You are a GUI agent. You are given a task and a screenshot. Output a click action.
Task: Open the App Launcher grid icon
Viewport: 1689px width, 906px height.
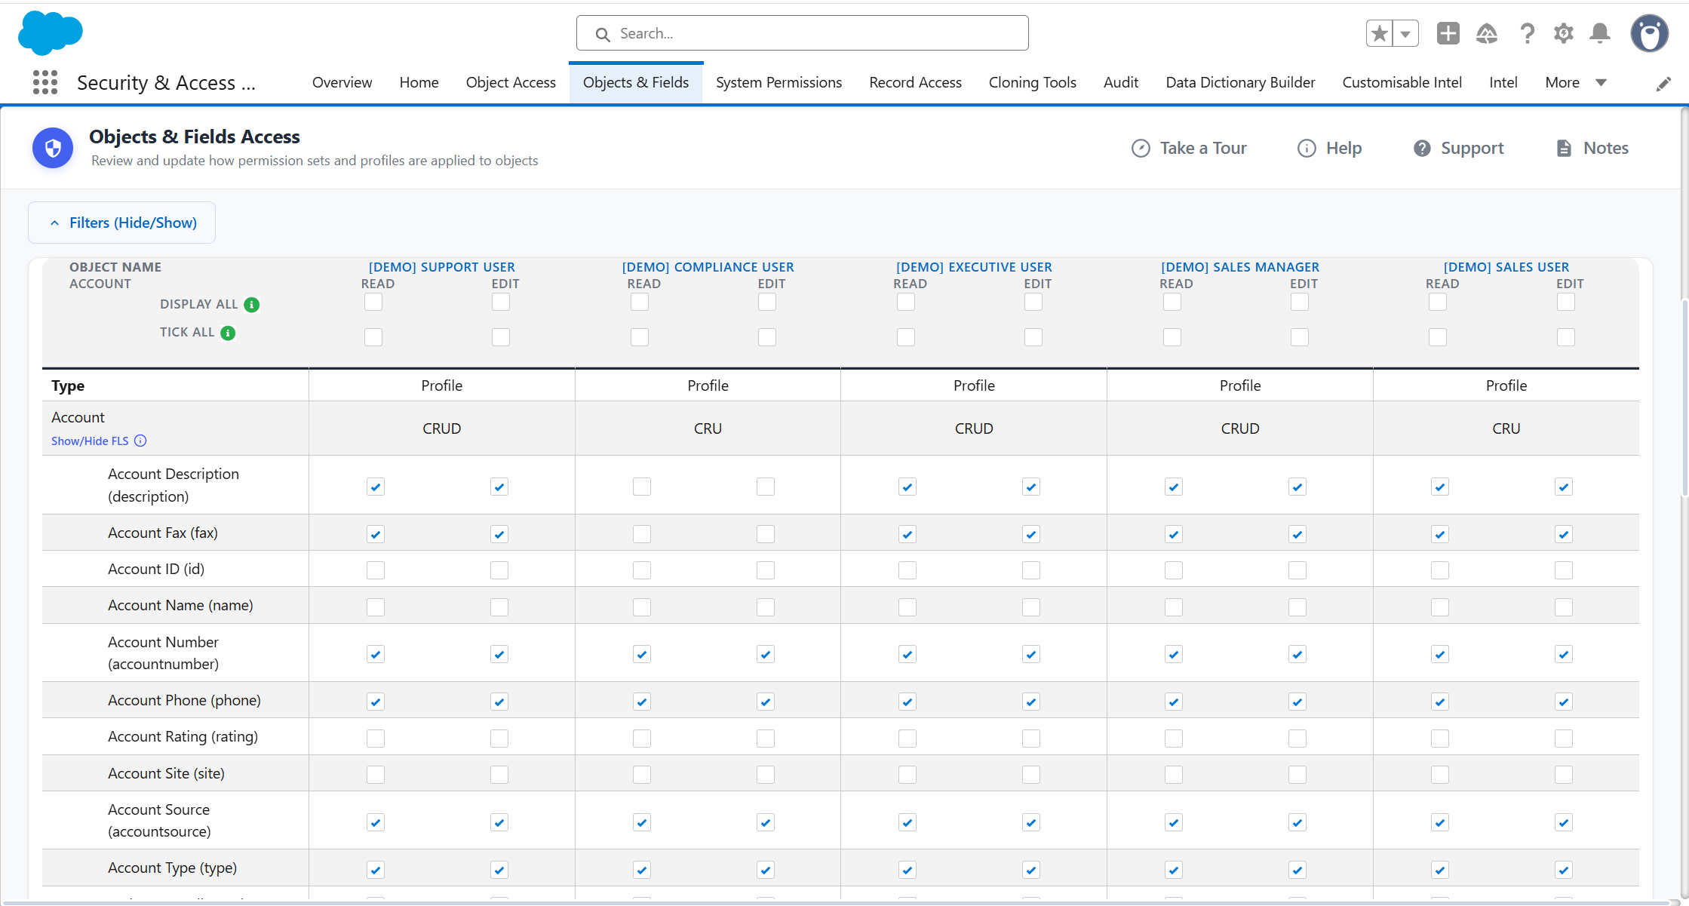click(x=45, y=82)
